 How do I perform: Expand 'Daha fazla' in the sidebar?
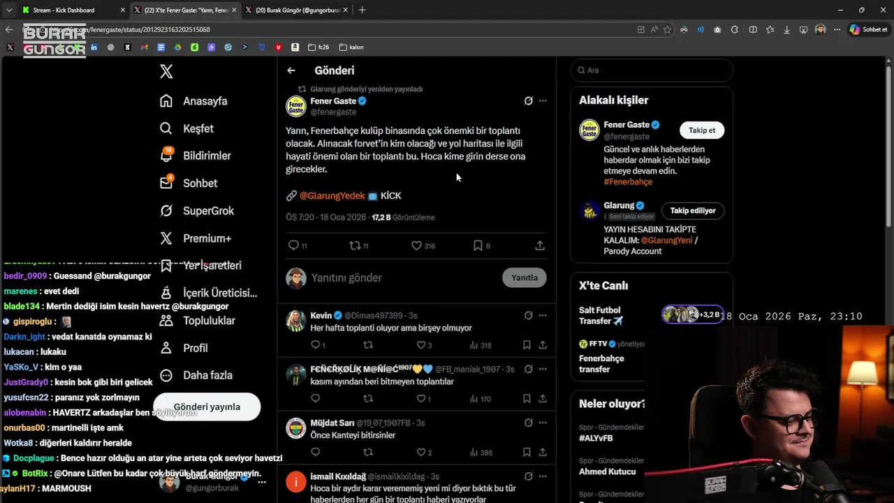(197, 375)
